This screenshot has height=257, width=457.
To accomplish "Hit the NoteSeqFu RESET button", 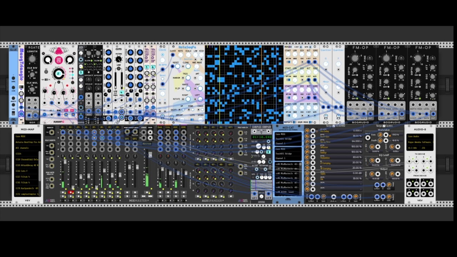I will point(177,67).
